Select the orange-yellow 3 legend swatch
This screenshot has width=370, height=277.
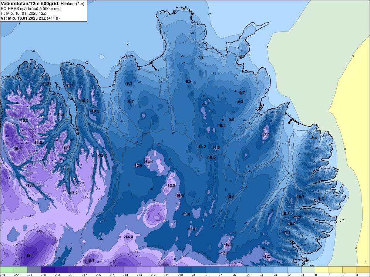click(x=363, y=270)
